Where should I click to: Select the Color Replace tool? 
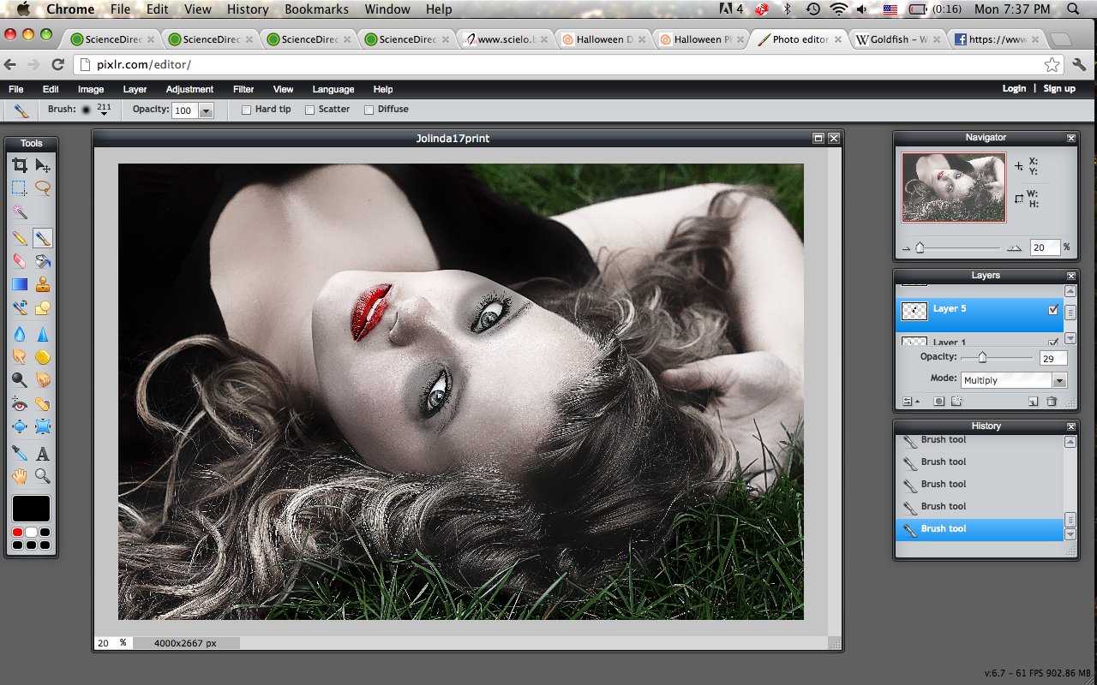point(20,307)
